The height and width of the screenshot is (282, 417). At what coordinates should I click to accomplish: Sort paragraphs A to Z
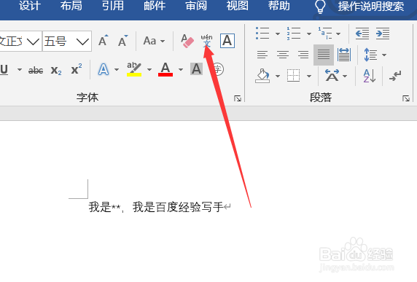pos(370,76)
